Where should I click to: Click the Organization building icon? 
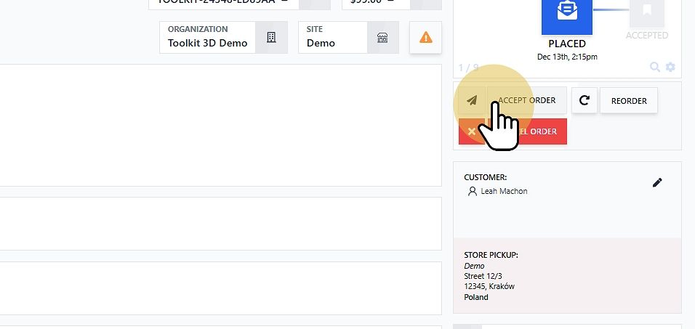coord(271,37)
